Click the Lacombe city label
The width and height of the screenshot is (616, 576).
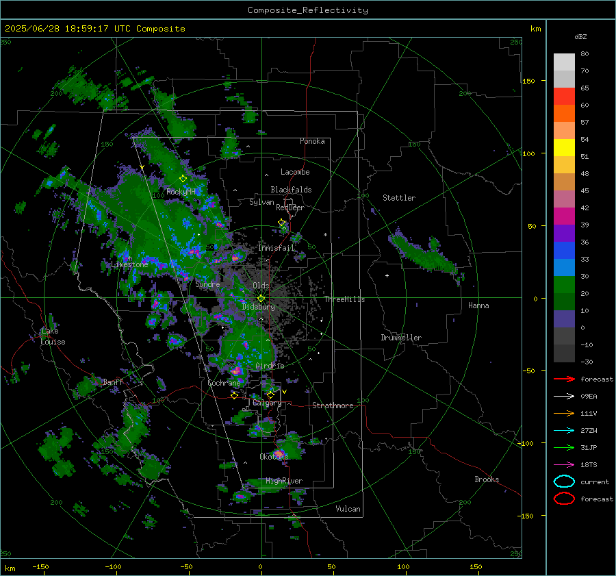click(x=295, y=172)
